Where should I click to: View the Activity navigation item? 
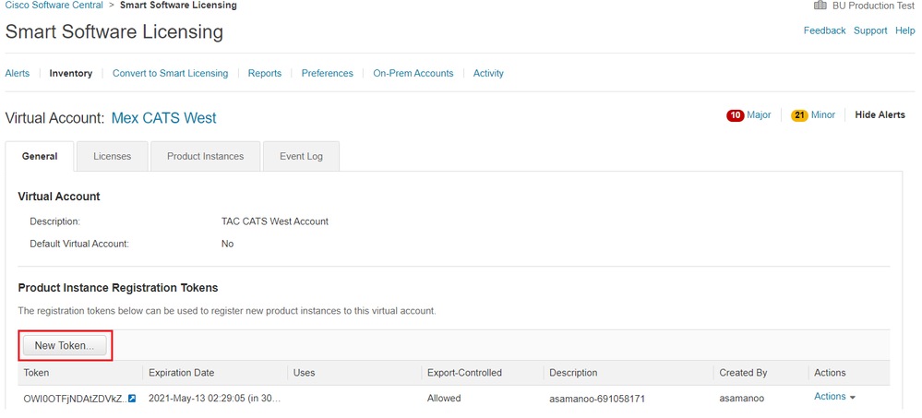coord(488,74)
